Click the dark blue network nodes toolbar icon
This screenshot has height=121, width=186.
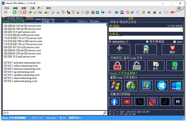pyautogui.click(x=122, y=12)
